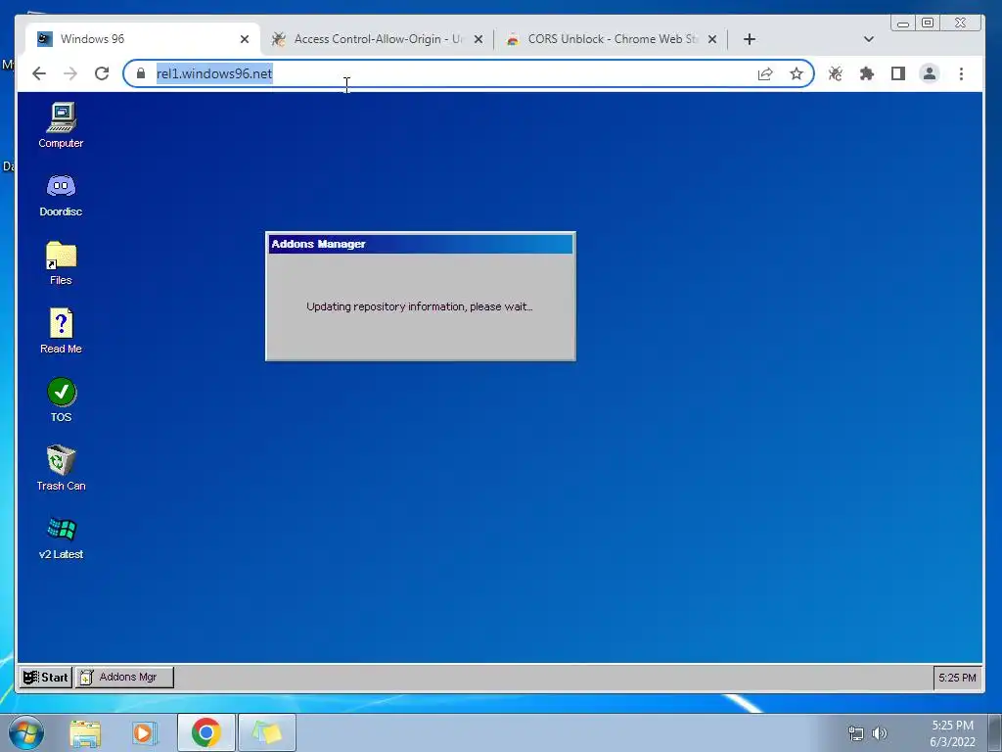Screen dimensions: 1002x752
Task: Open the Trash Can icon
Action: pos(61,468)
